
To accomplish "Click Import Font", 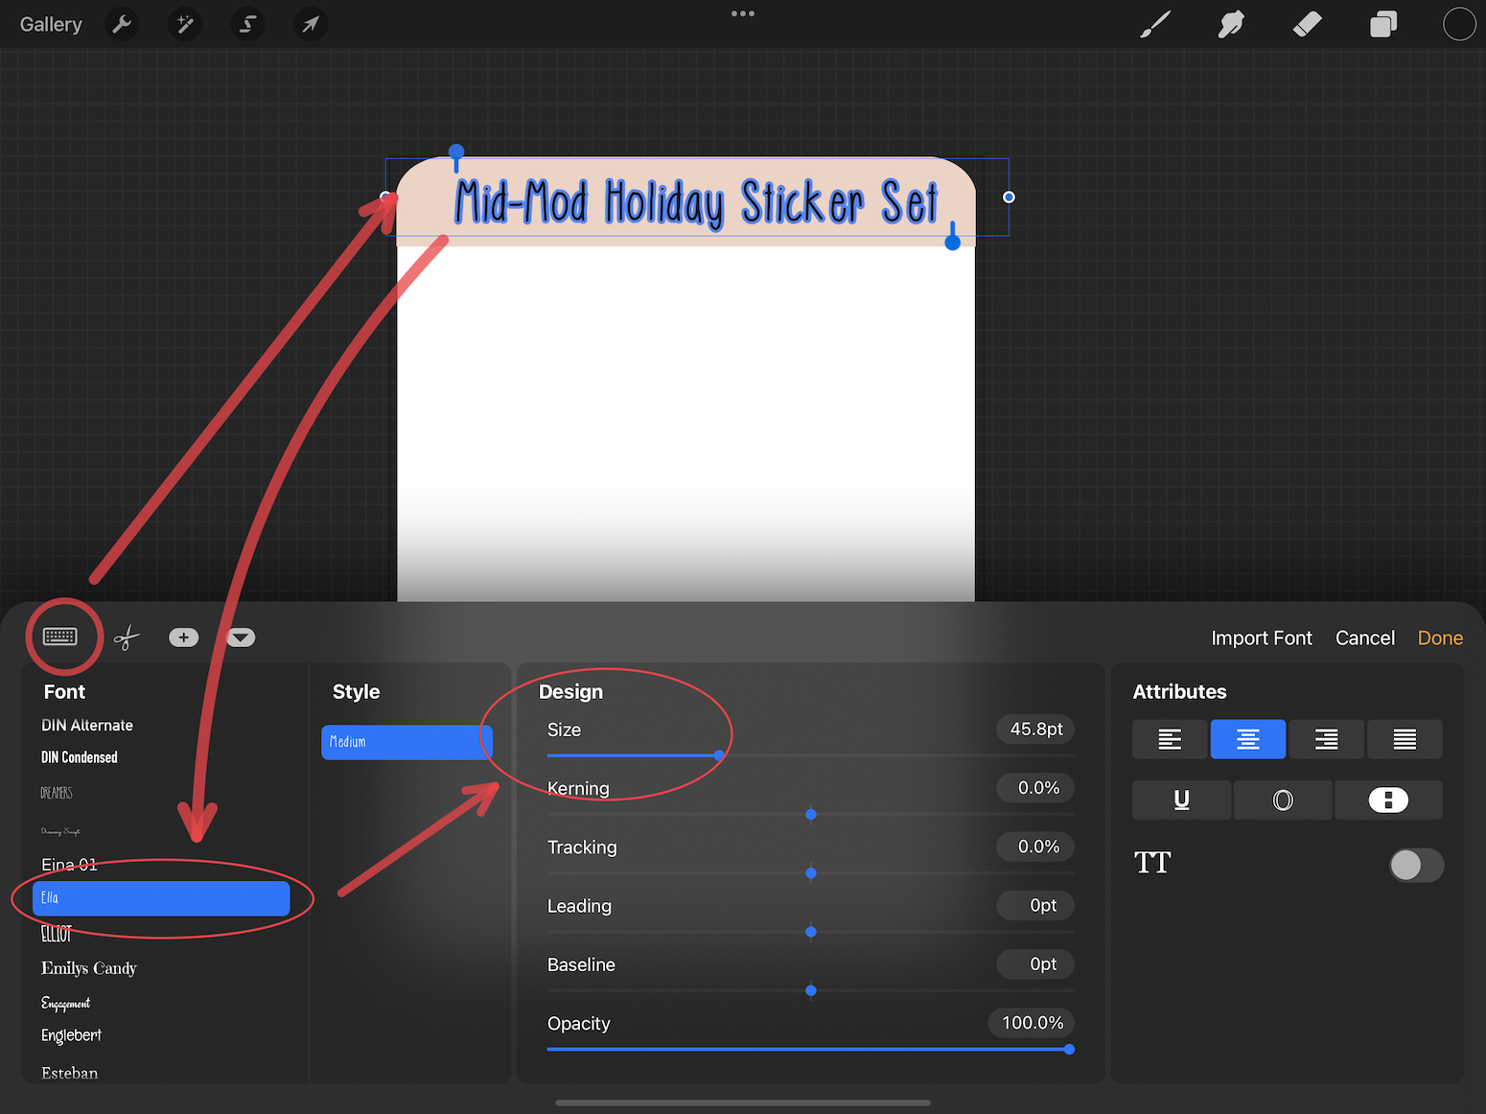I will tap(1262, 638).
